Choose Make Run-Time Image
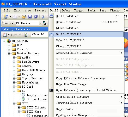This screenshot has height=117, width=128. tap(86, 84)
